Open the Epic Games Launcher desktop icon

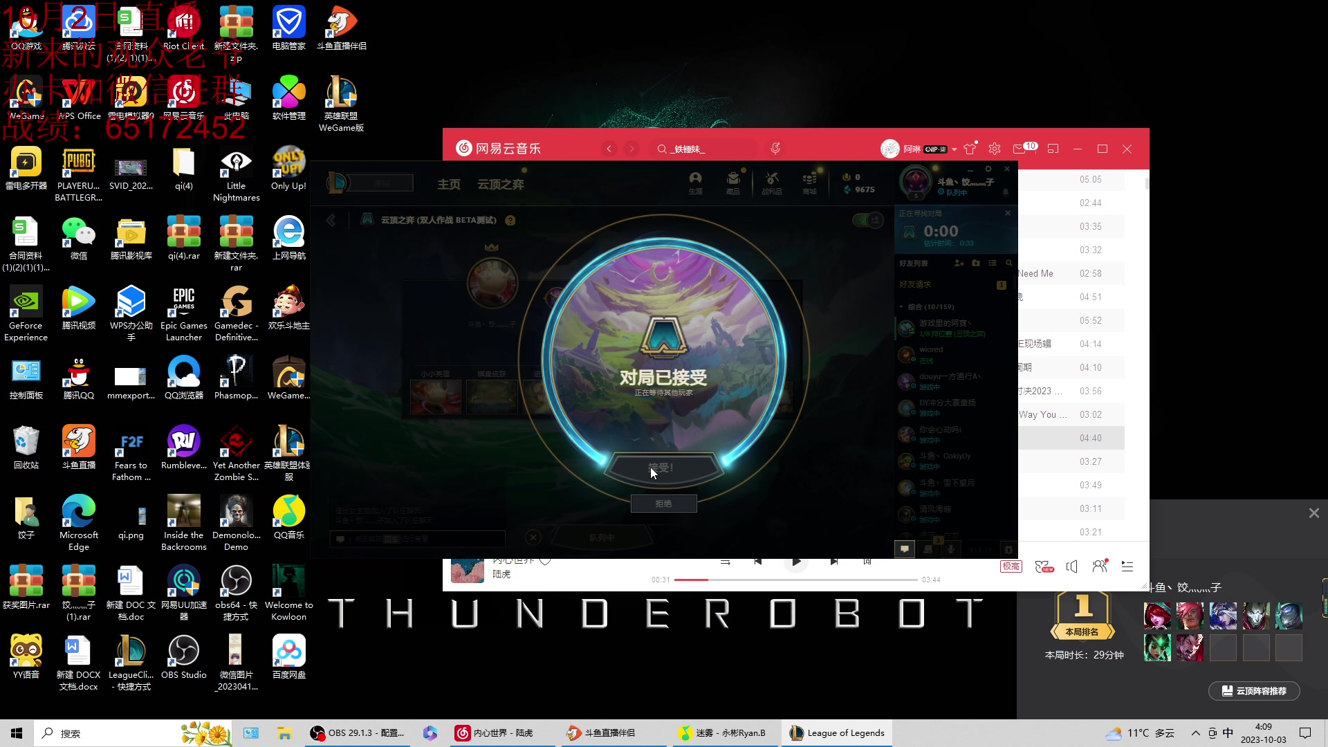pyautogui.click(x=183, y=314)
